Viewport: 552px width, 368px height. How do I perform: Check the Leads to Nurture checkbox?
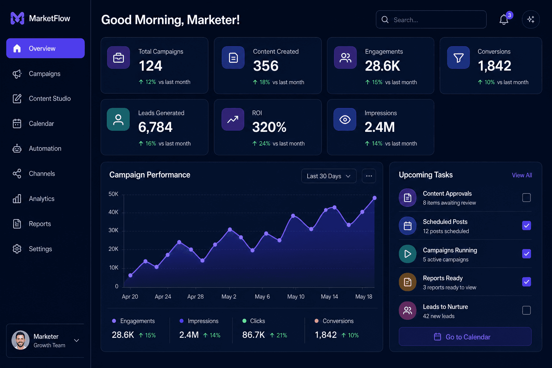pyautogui.click(x=526, y=310)
